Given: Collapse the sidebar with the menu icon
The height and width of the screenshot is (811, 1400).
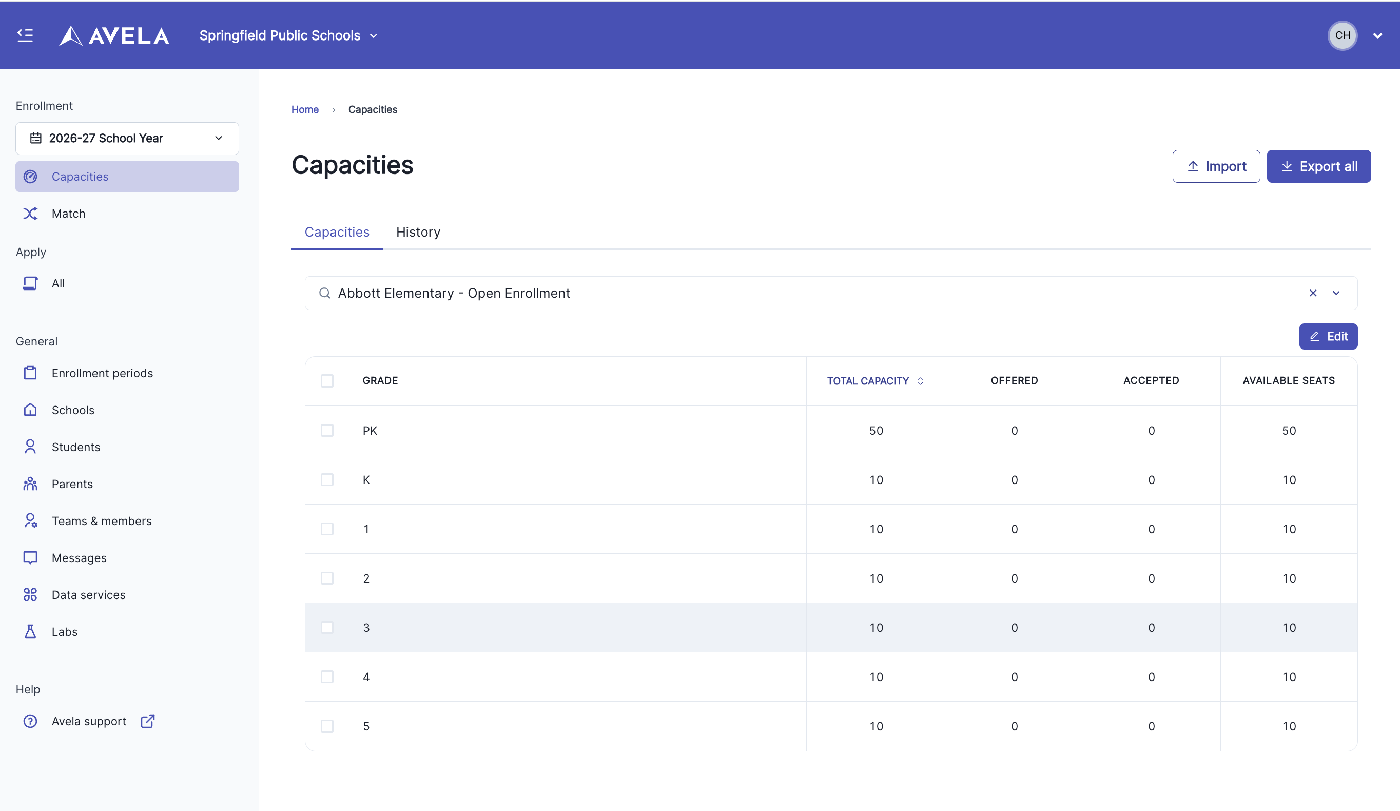Looking at the screenshot, I should (25, 35).
